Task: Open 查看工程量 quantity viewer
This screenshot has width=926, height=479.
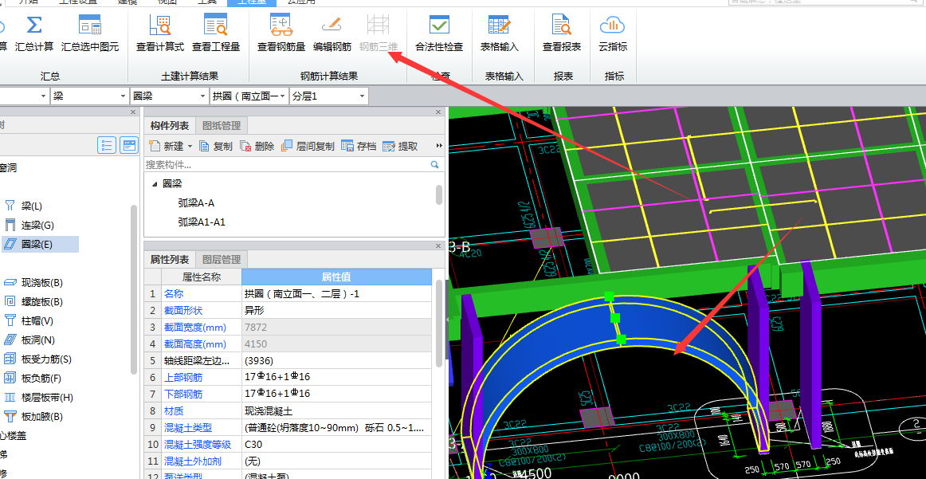Action: pos(215,34)
